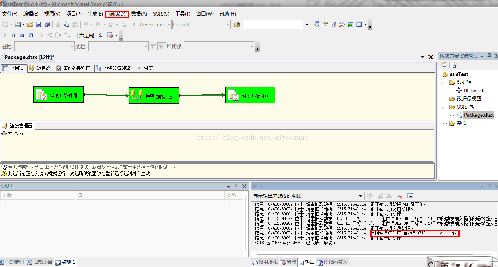Open the Solution Explorer toolbar icon
This screenshot has width=498, height=267.
point(316,25)
